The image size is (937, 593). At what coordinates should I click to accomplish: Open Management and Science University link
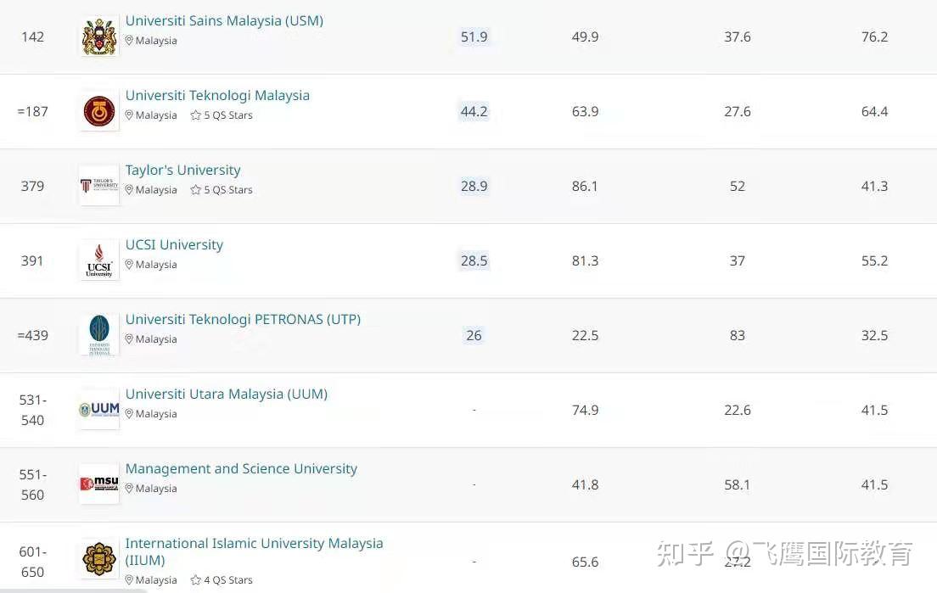pos(241,469)
